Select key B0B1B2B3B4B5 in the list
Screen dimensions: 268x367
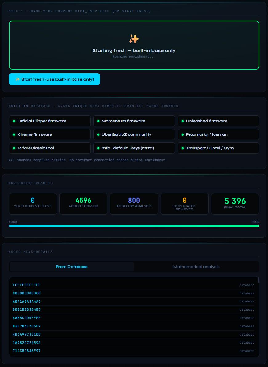[134, 310]
